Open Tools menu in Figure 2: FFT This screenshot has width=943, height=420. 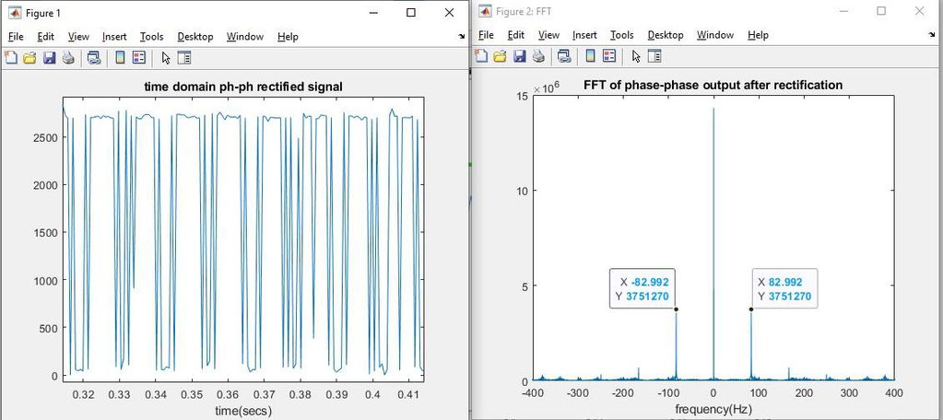coord(622,35)
